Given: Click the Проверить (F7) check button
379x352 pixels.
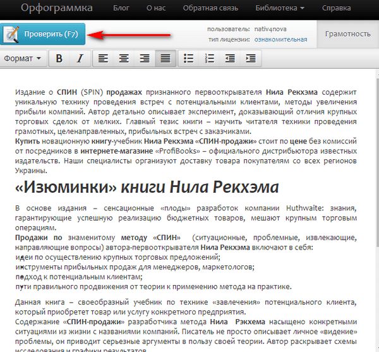Looking at the screenshot, I should coord(42,34).
